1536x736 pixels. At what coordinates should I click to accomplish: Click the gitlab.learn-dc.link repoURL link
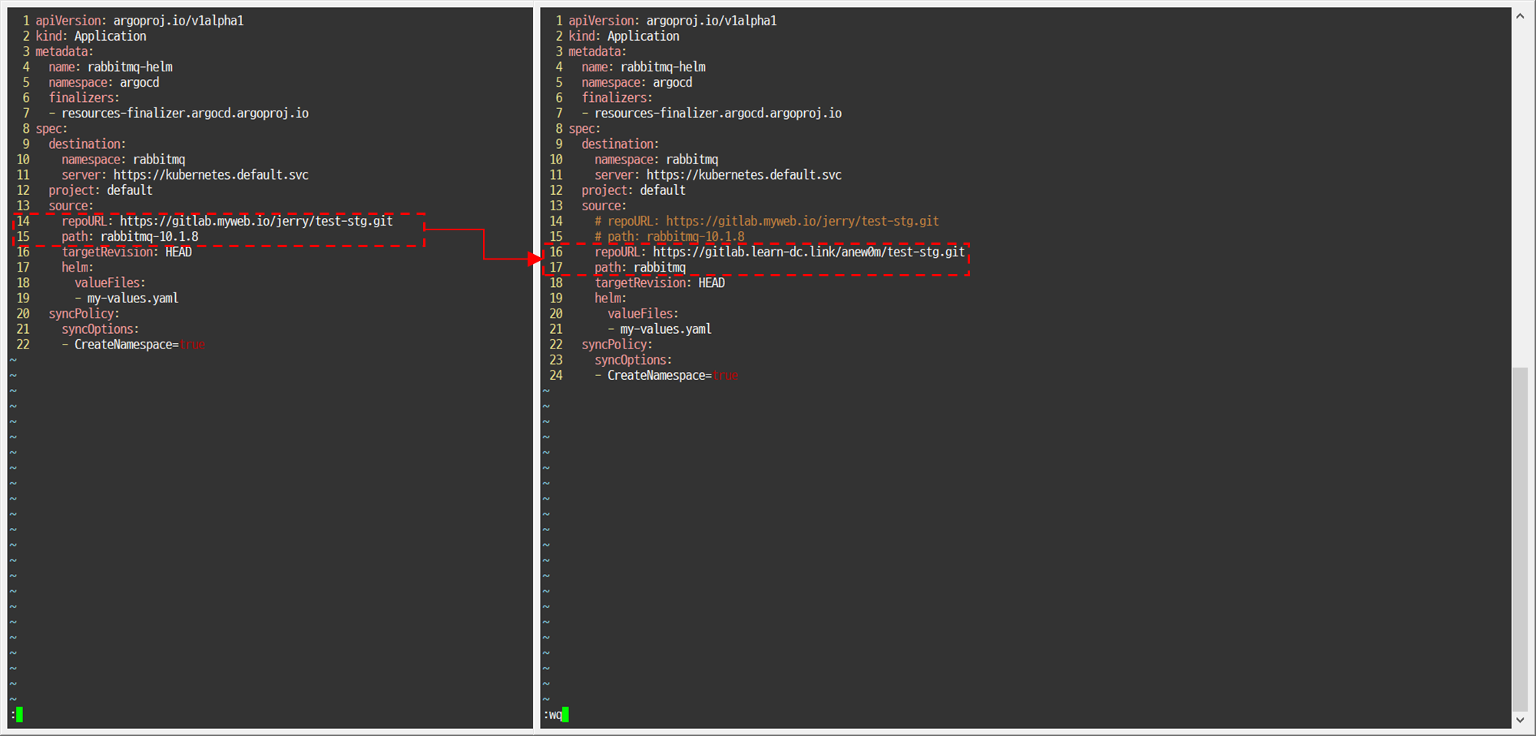(808, 252)
